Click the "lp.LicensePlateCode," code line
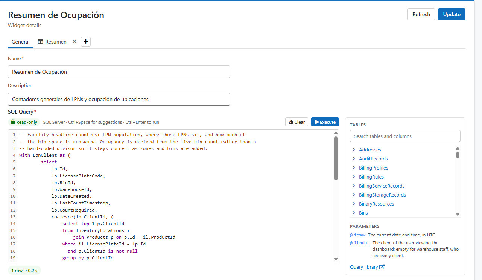 (x=79, y=176)
